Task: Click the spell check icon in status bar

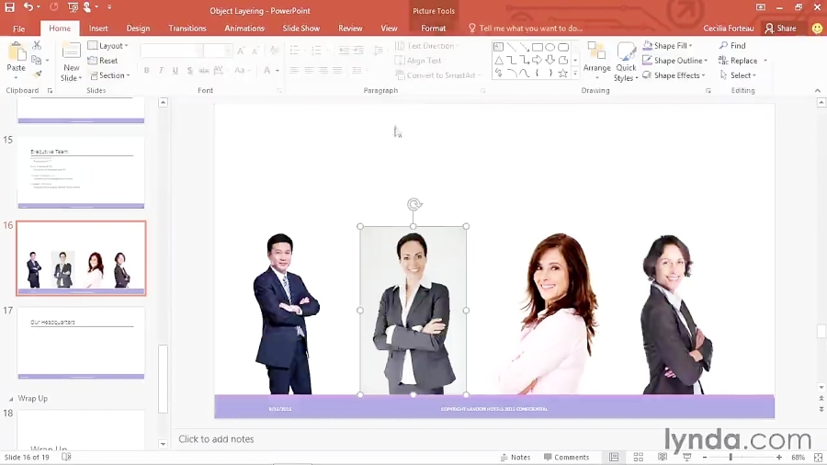Action: coord(66,457)
